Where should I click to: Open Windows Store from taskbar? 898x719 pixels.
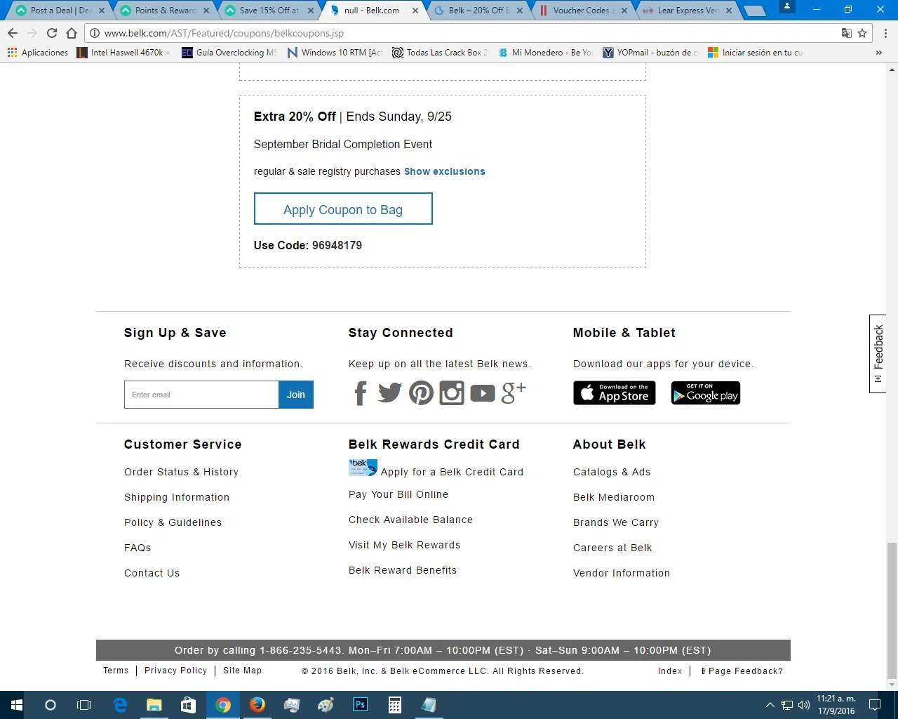(188, 705)
